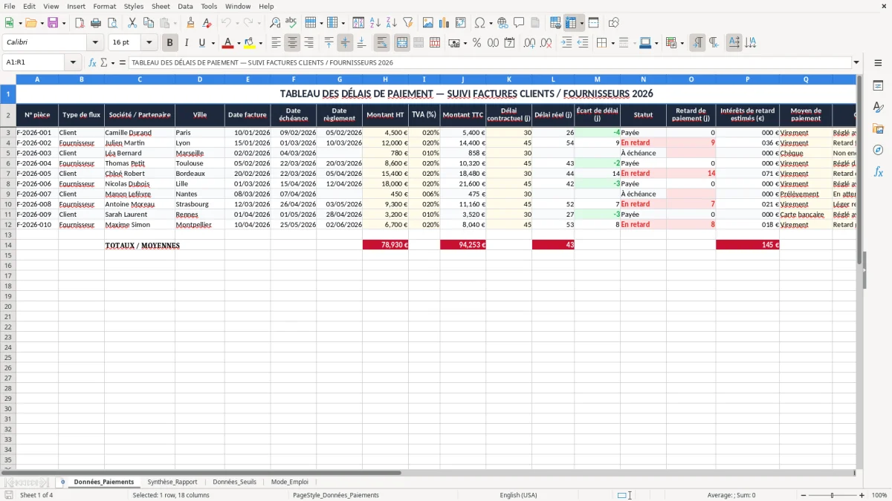Toggle Italic formatting
892x501 pixels.
pyautogui.click(x=187, y=43)
